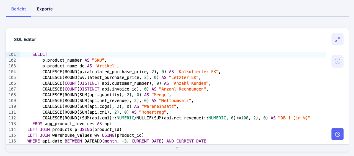Place cursor on the SELECT keyword
Screen dimensions: 354x156
click(40, 54)
